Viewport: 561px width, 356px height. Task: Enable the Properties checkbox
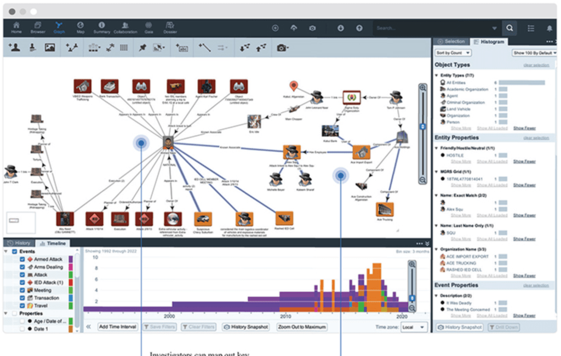15,313
